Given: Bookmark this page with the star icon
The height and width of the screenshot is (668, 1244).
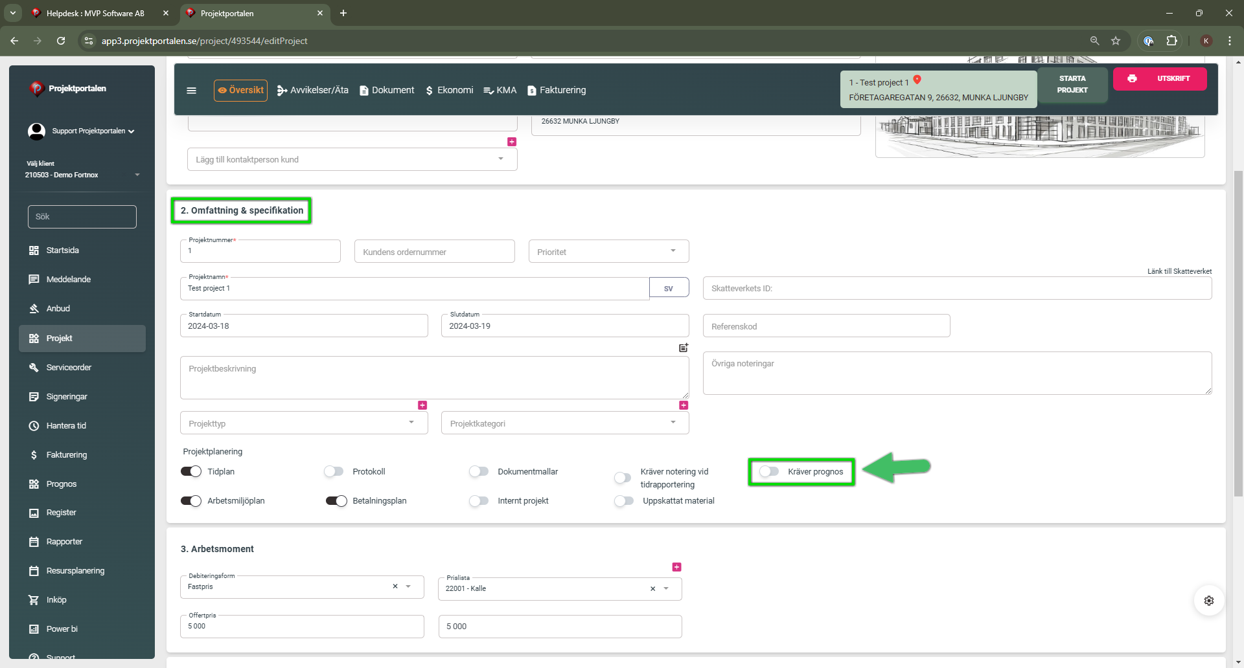Looking at the screenshot, I should coord(1116,41).
